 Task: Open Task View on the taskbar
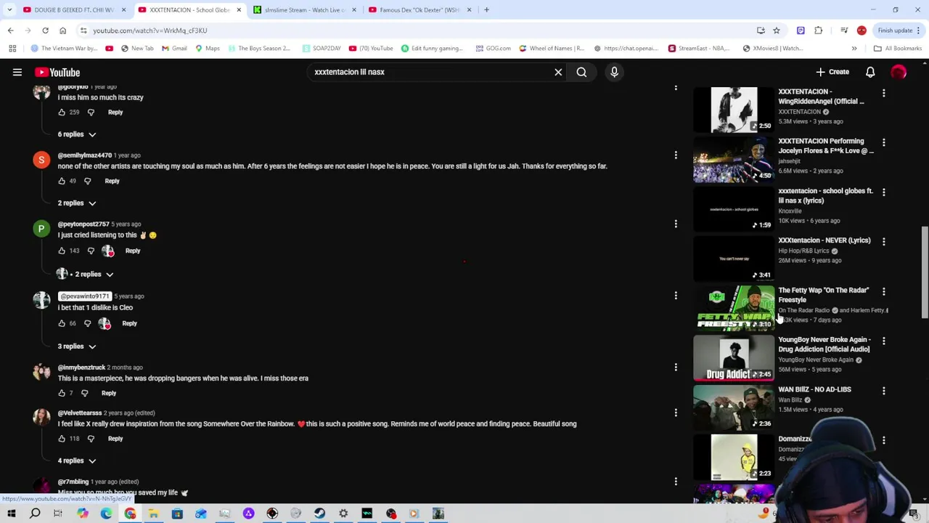pos(58,514)
